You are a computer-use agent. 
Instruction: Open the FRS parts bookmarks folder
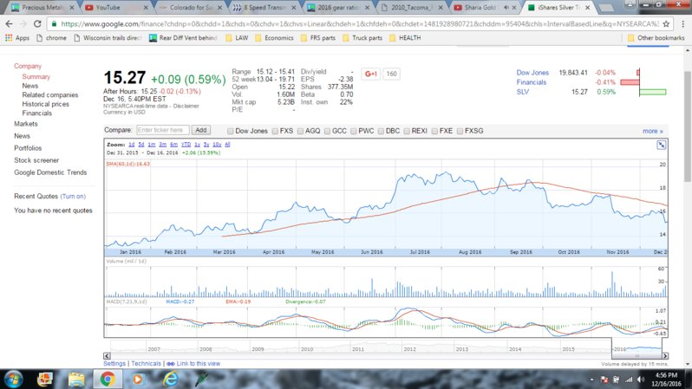[x=317, y=38]
